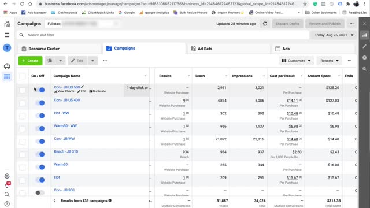This screenshot has height=208, width=370.
Task: Check the select-all checkbox in table header
Action: 23,76
